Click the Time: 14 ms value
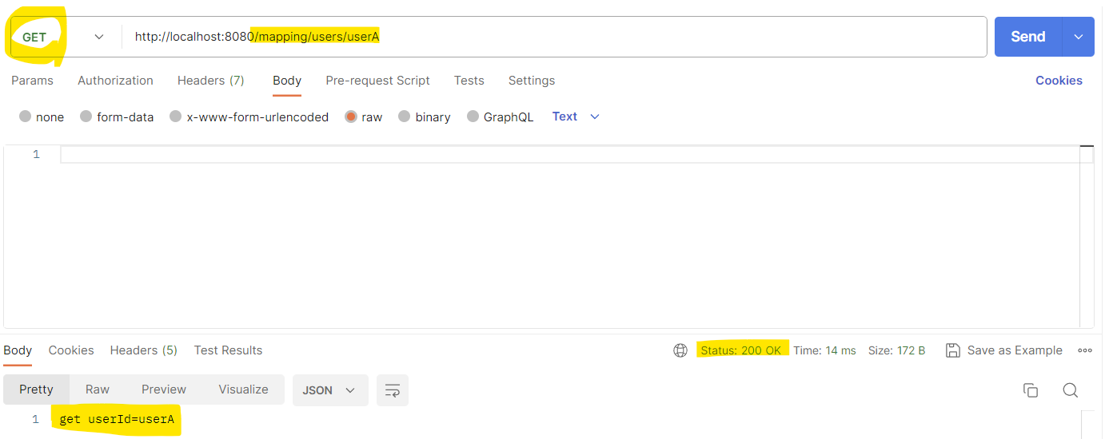 pyautogui.click(x=824, y=350)
